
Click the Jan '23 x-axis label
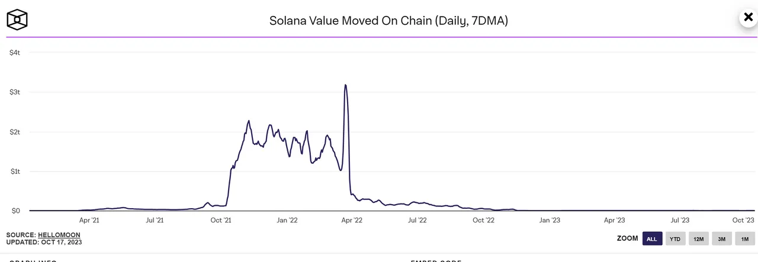(550, 220)
